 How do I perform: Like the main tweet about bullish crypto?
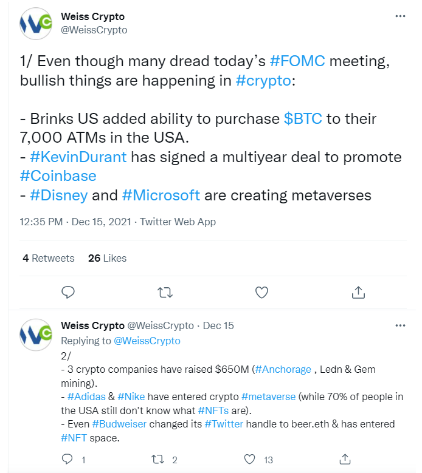coord(261,292)
